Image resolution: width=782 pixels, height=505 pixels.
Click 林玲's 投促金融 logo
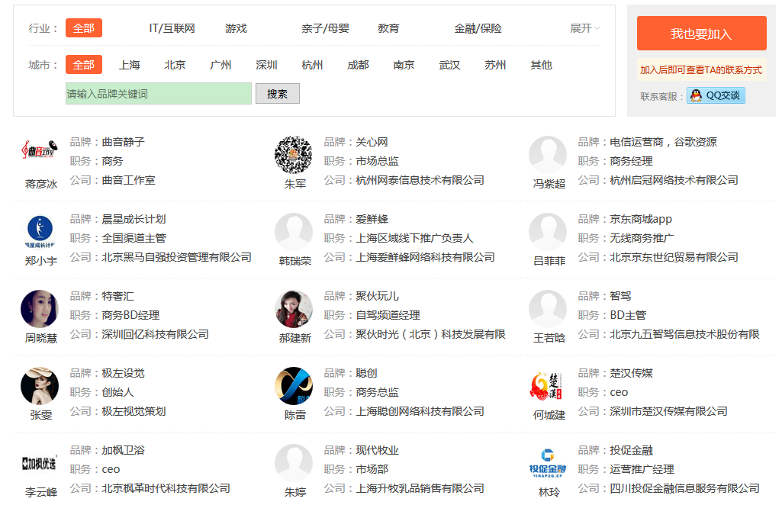[x=548, y=463]
